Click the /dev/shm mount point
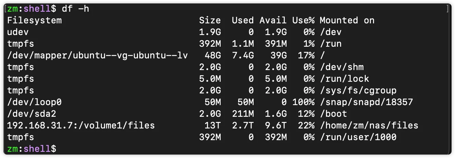 point(341,67)
